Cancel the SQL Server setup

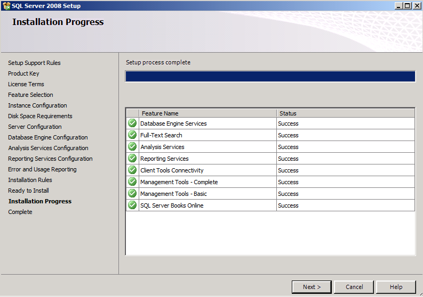coord(354,287)
